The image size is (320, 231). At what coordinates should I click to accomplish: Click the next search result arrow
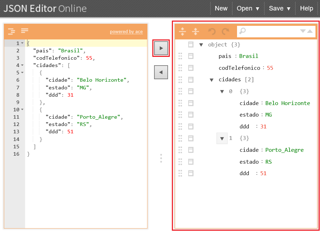click(x=303, y=31)
